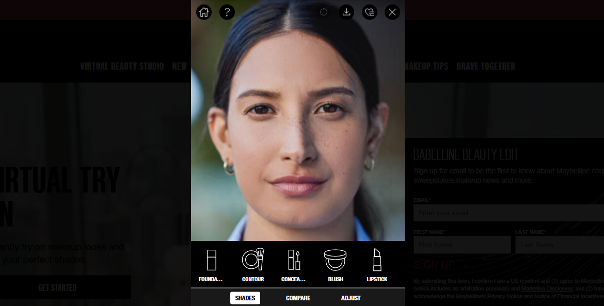The height and width of the screenshot is (306, 604).
Task: Open the Marketing Disclosure link
Action: pos(547,288)
